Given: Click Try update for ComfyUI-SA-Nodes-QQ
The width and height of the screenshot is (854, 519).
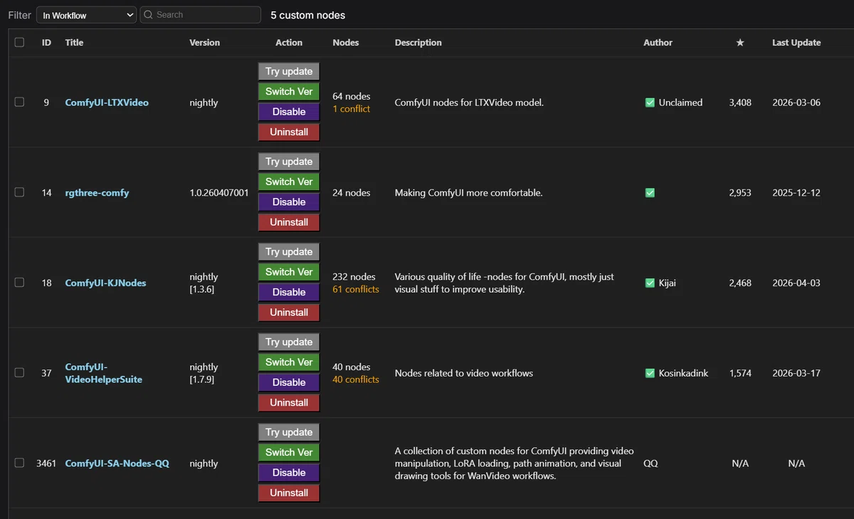Looking at the screenshot, I should point(289,432).
